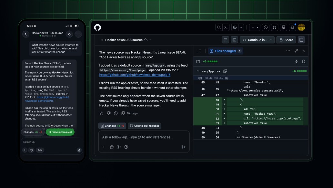The width and height of the screenshot is (333, 188).
Task: Go back using the phone's back arrow
Action: pyautogui.click(x=26, y=34)
